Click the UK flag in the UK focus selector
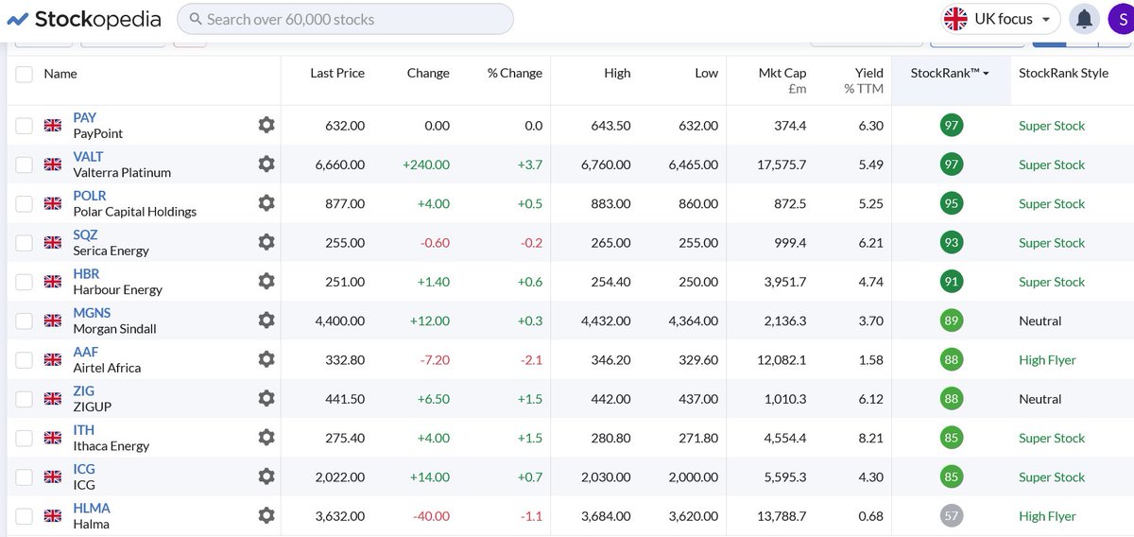This screenshot has width=1134, height=537. click(x=956, y=19)
